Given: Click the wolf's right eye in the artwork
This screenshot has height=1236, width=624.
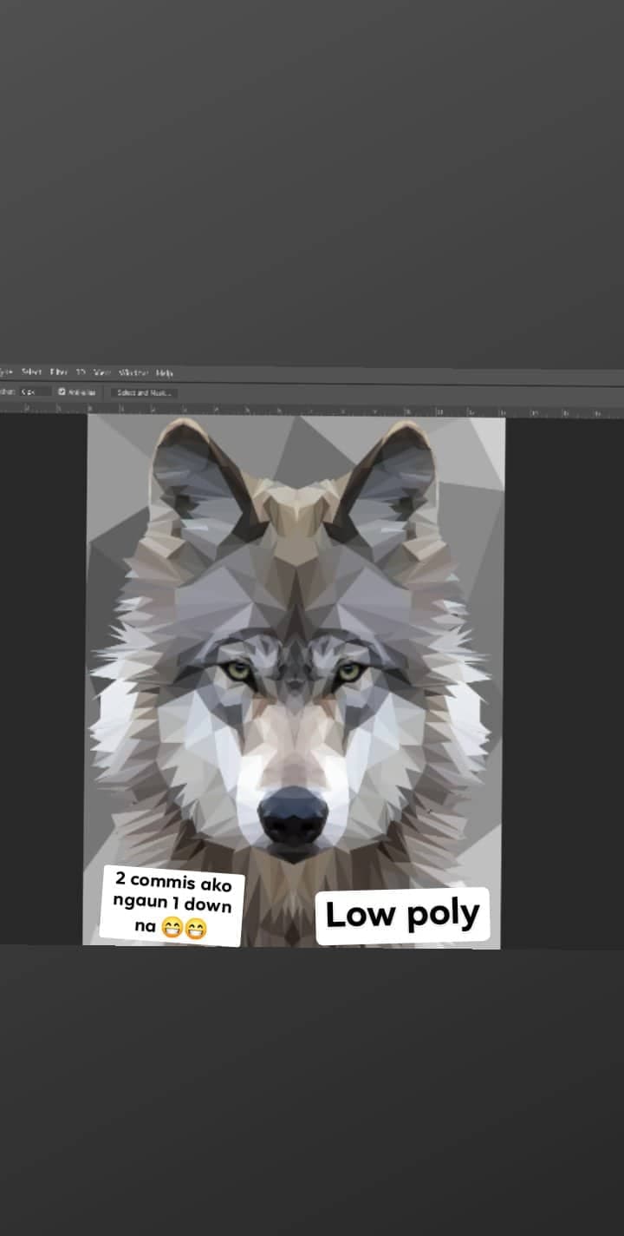Looking at the screenshot, I should coord(349,671).
